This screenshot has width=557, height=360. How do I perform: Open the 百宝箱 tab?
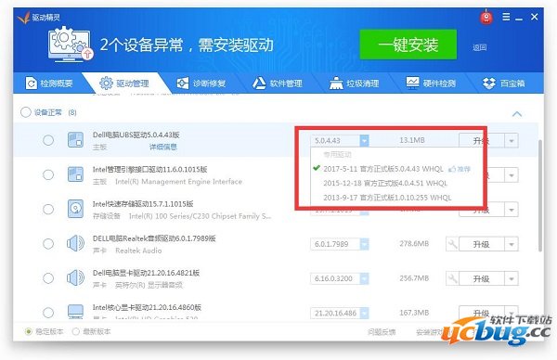pyautogui.click(x=504, y=84)
